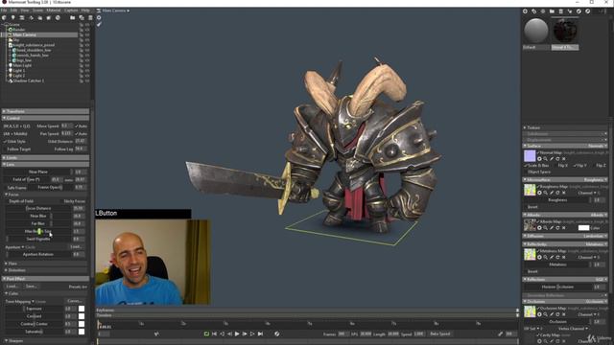Click the gear icon under Metalness Map

coord(539,257)
